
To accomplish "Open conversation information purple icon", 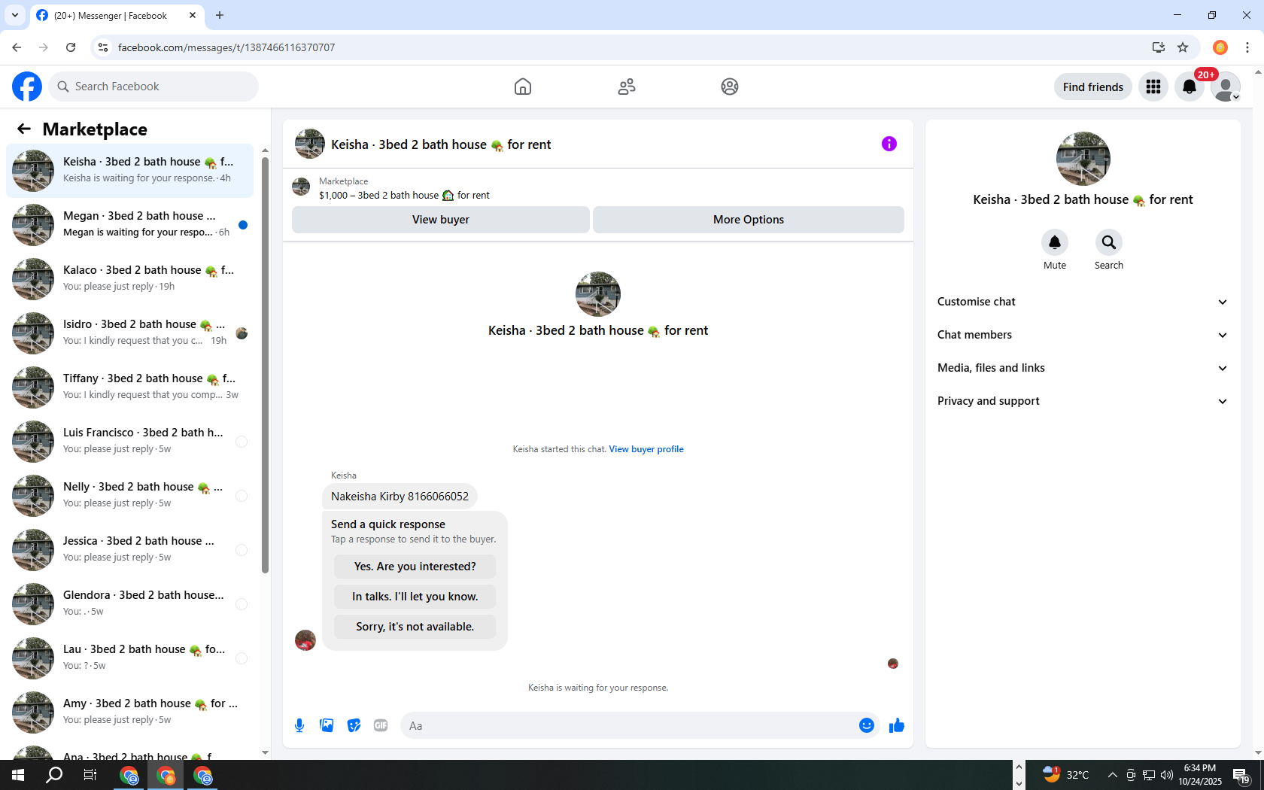I will (889, 144).
